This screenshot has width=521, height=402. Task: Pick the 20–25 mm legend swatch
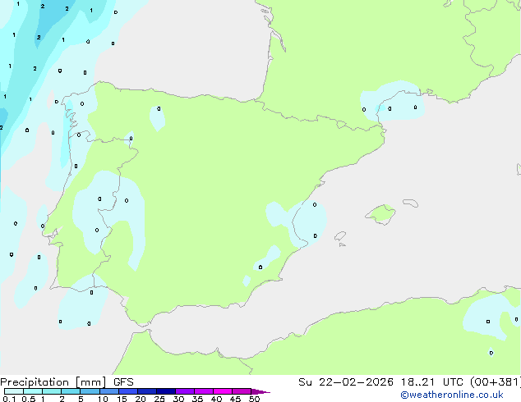[x=146, y=391]
